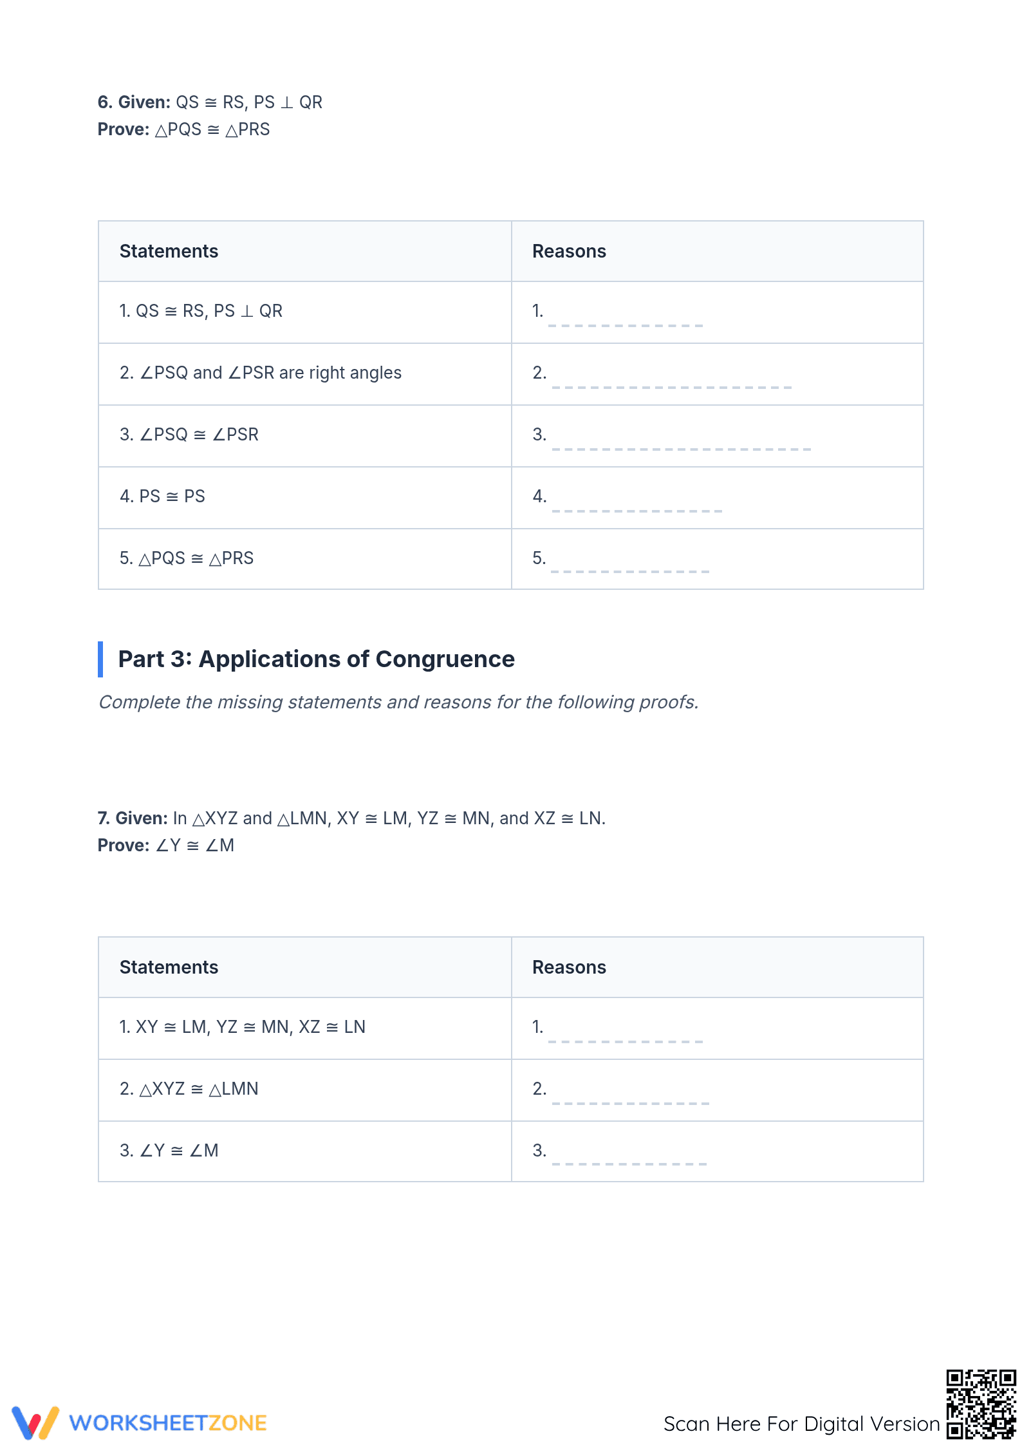Click the Statements header in second table
This screenshot has width=1022, height=1445.
click(169, 967)
